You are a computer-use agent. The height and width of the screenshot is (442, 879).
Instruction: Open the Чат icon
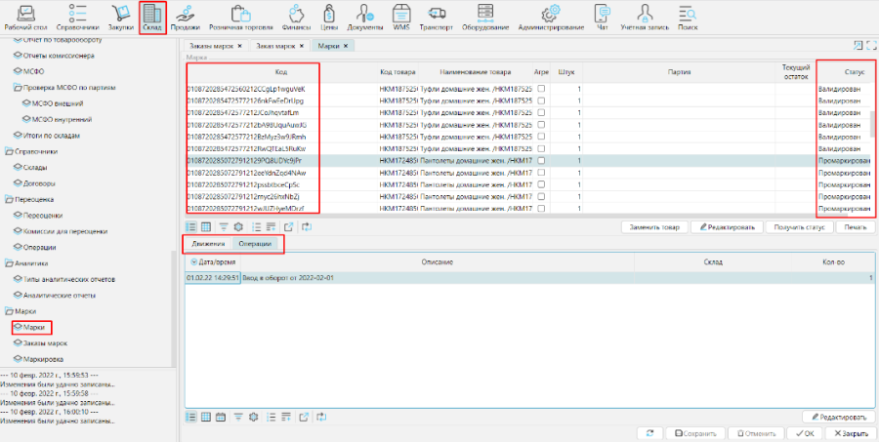click(603, 18)
